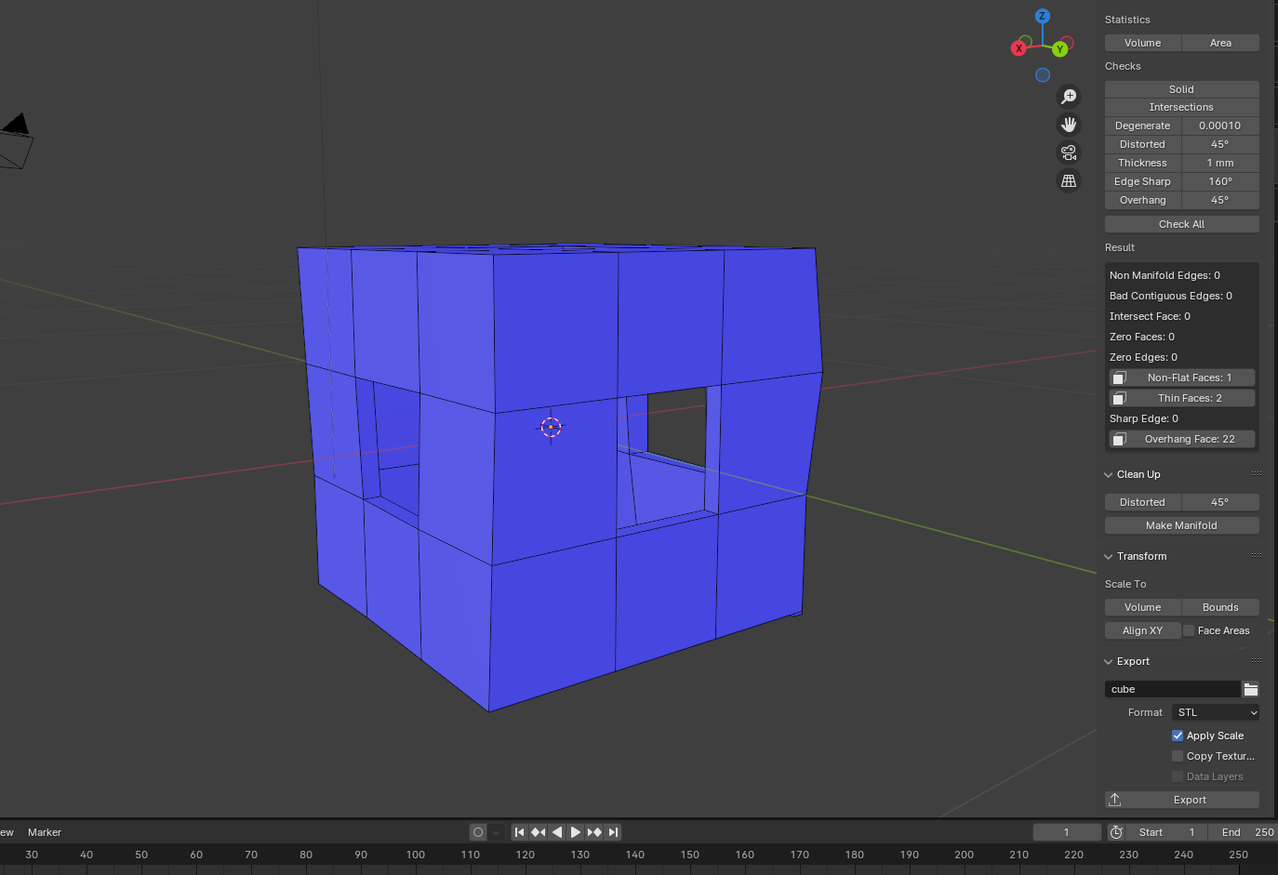Open the export folder browser icon
Viewport: 1278px width, 875px height.
pyautogui.click(x=1251, y=689)
